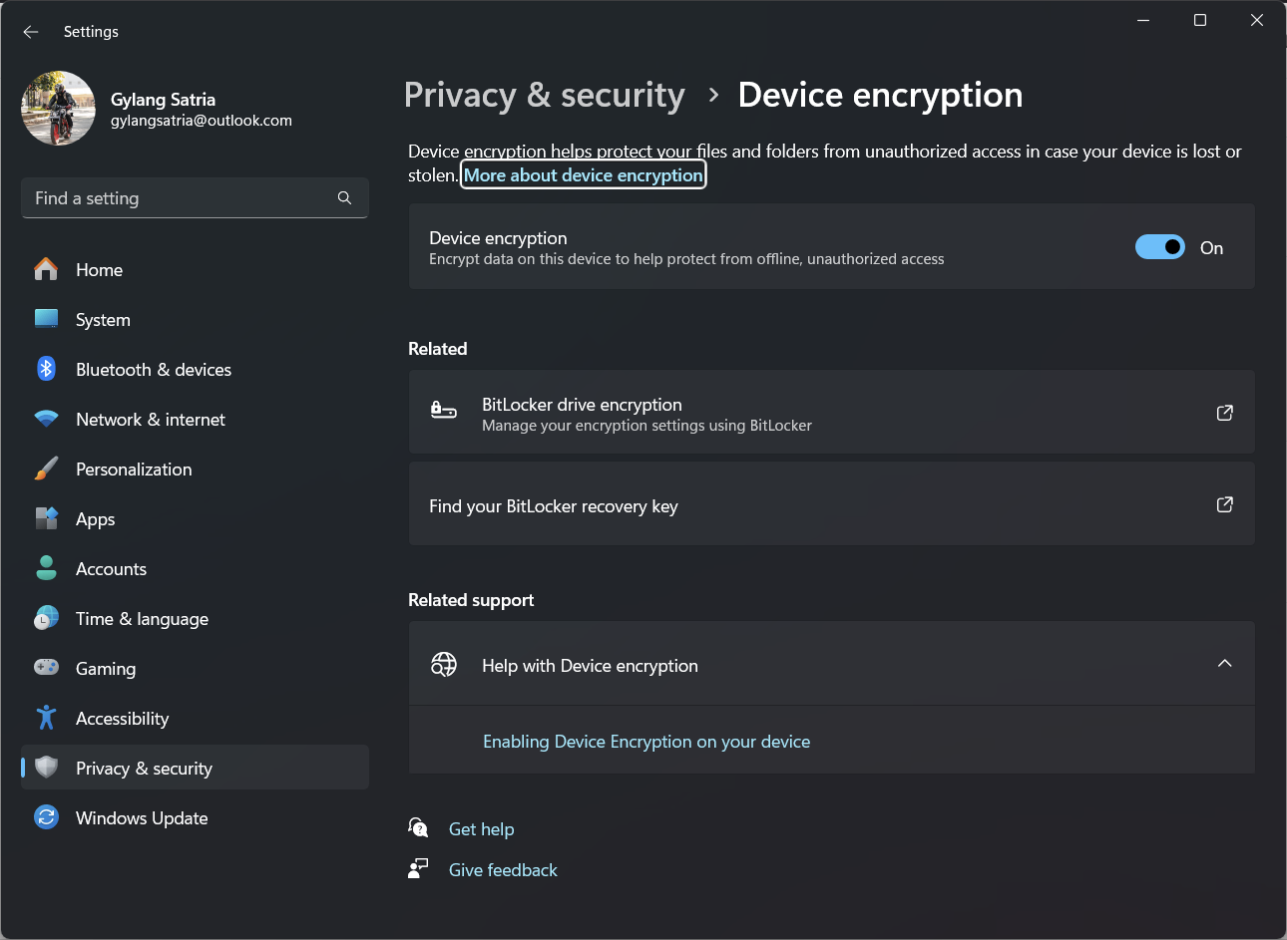Click the back arrow in Settings title bar
The height and width of the screenshot is (940, 1287).
click(x=31, y=32)
